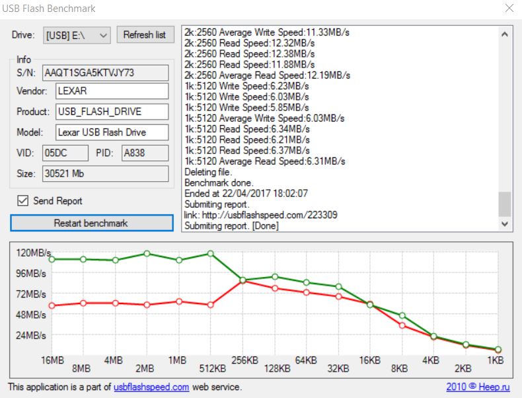
Task: Click the red write-speed point at 256KB
Action: (x=242, y=280)
